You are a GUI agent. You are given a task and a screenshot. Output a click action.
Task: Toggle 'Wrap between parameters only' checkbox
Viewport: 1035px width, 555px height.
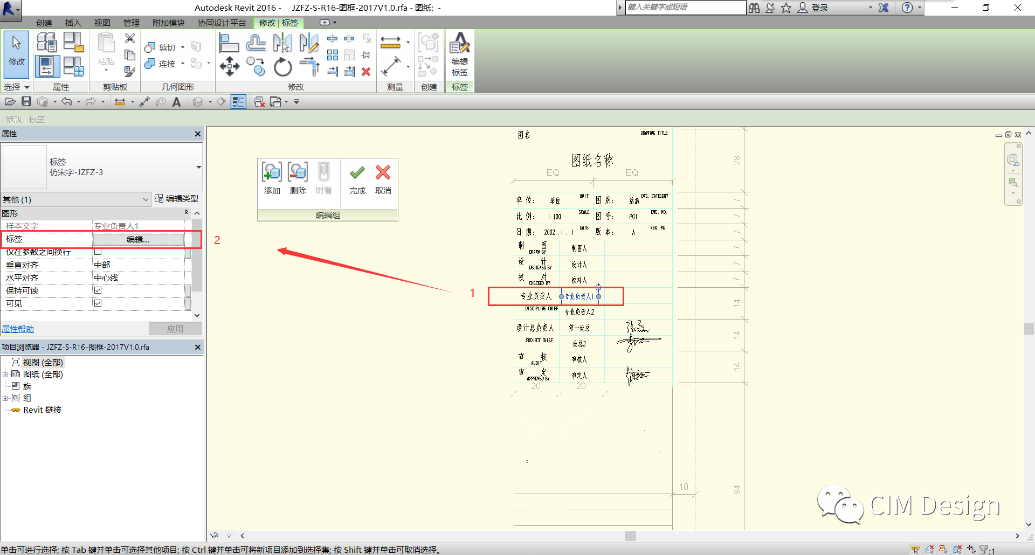pyautogui.click(x=98, y=252)
